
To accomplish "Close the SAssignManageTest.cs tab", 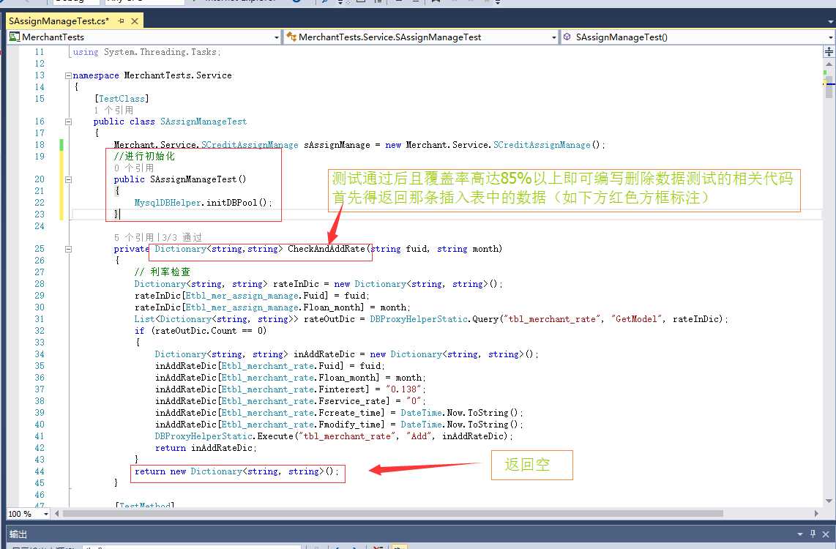I will 135,20.
